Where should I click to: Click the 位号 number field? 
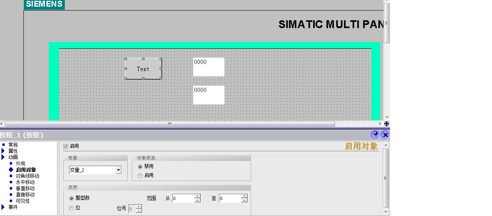(132, 209)
